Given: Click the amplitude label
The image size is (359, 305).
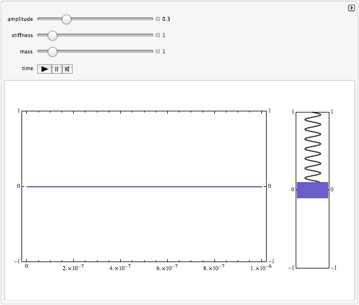Looking at the screenshot, I should tap(20, 19).
